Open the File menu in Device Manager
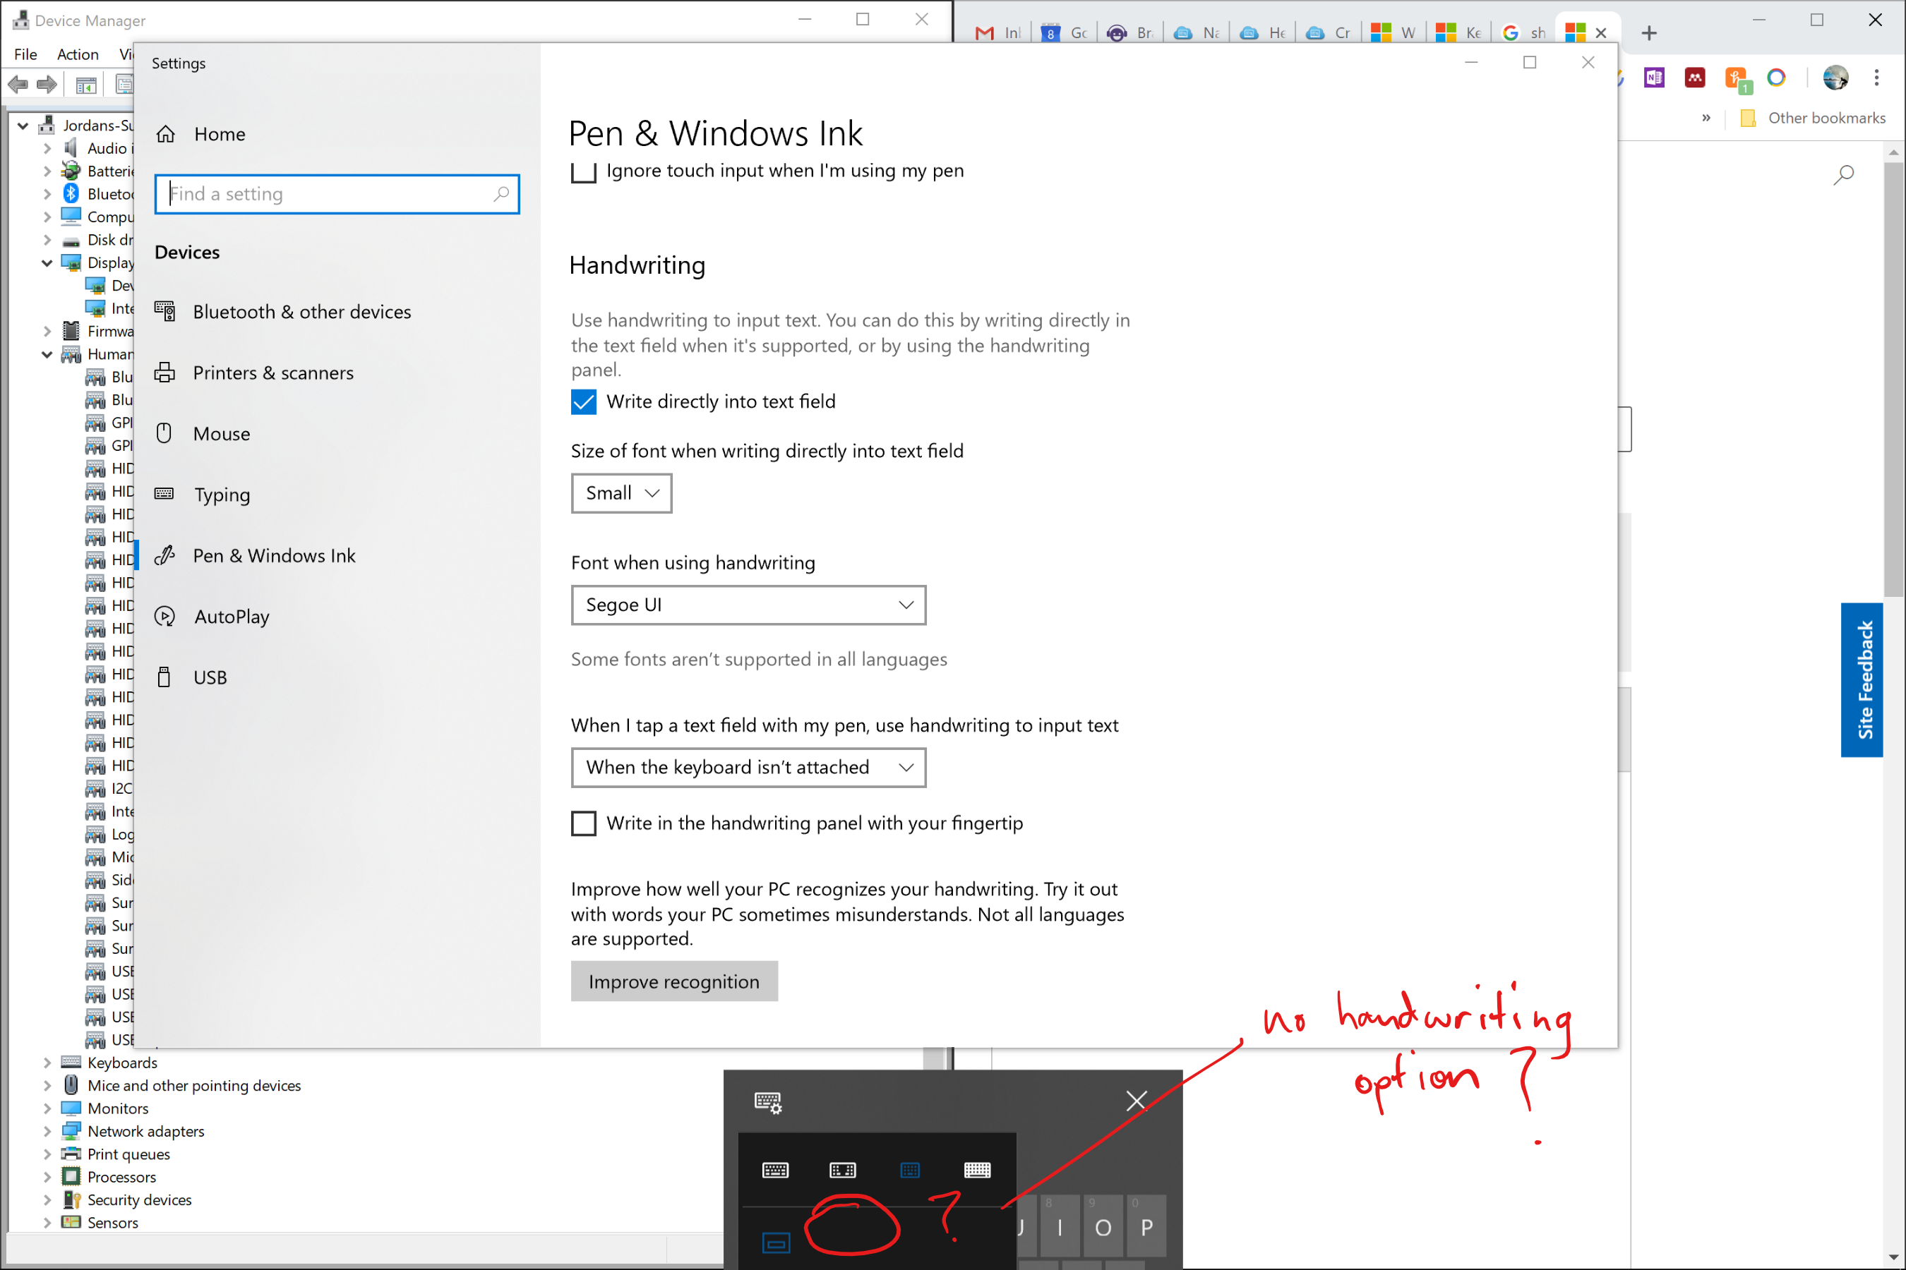Image resolution: width=1906 pixels, height=1270 pixels. (x=25, y=54)
